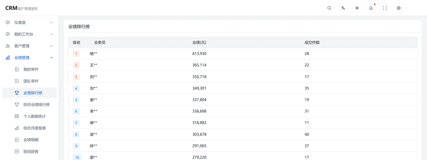Collapse the 业绩管理 menu chevron
Screen dimensions: 427x160
(x=52, y=58)
